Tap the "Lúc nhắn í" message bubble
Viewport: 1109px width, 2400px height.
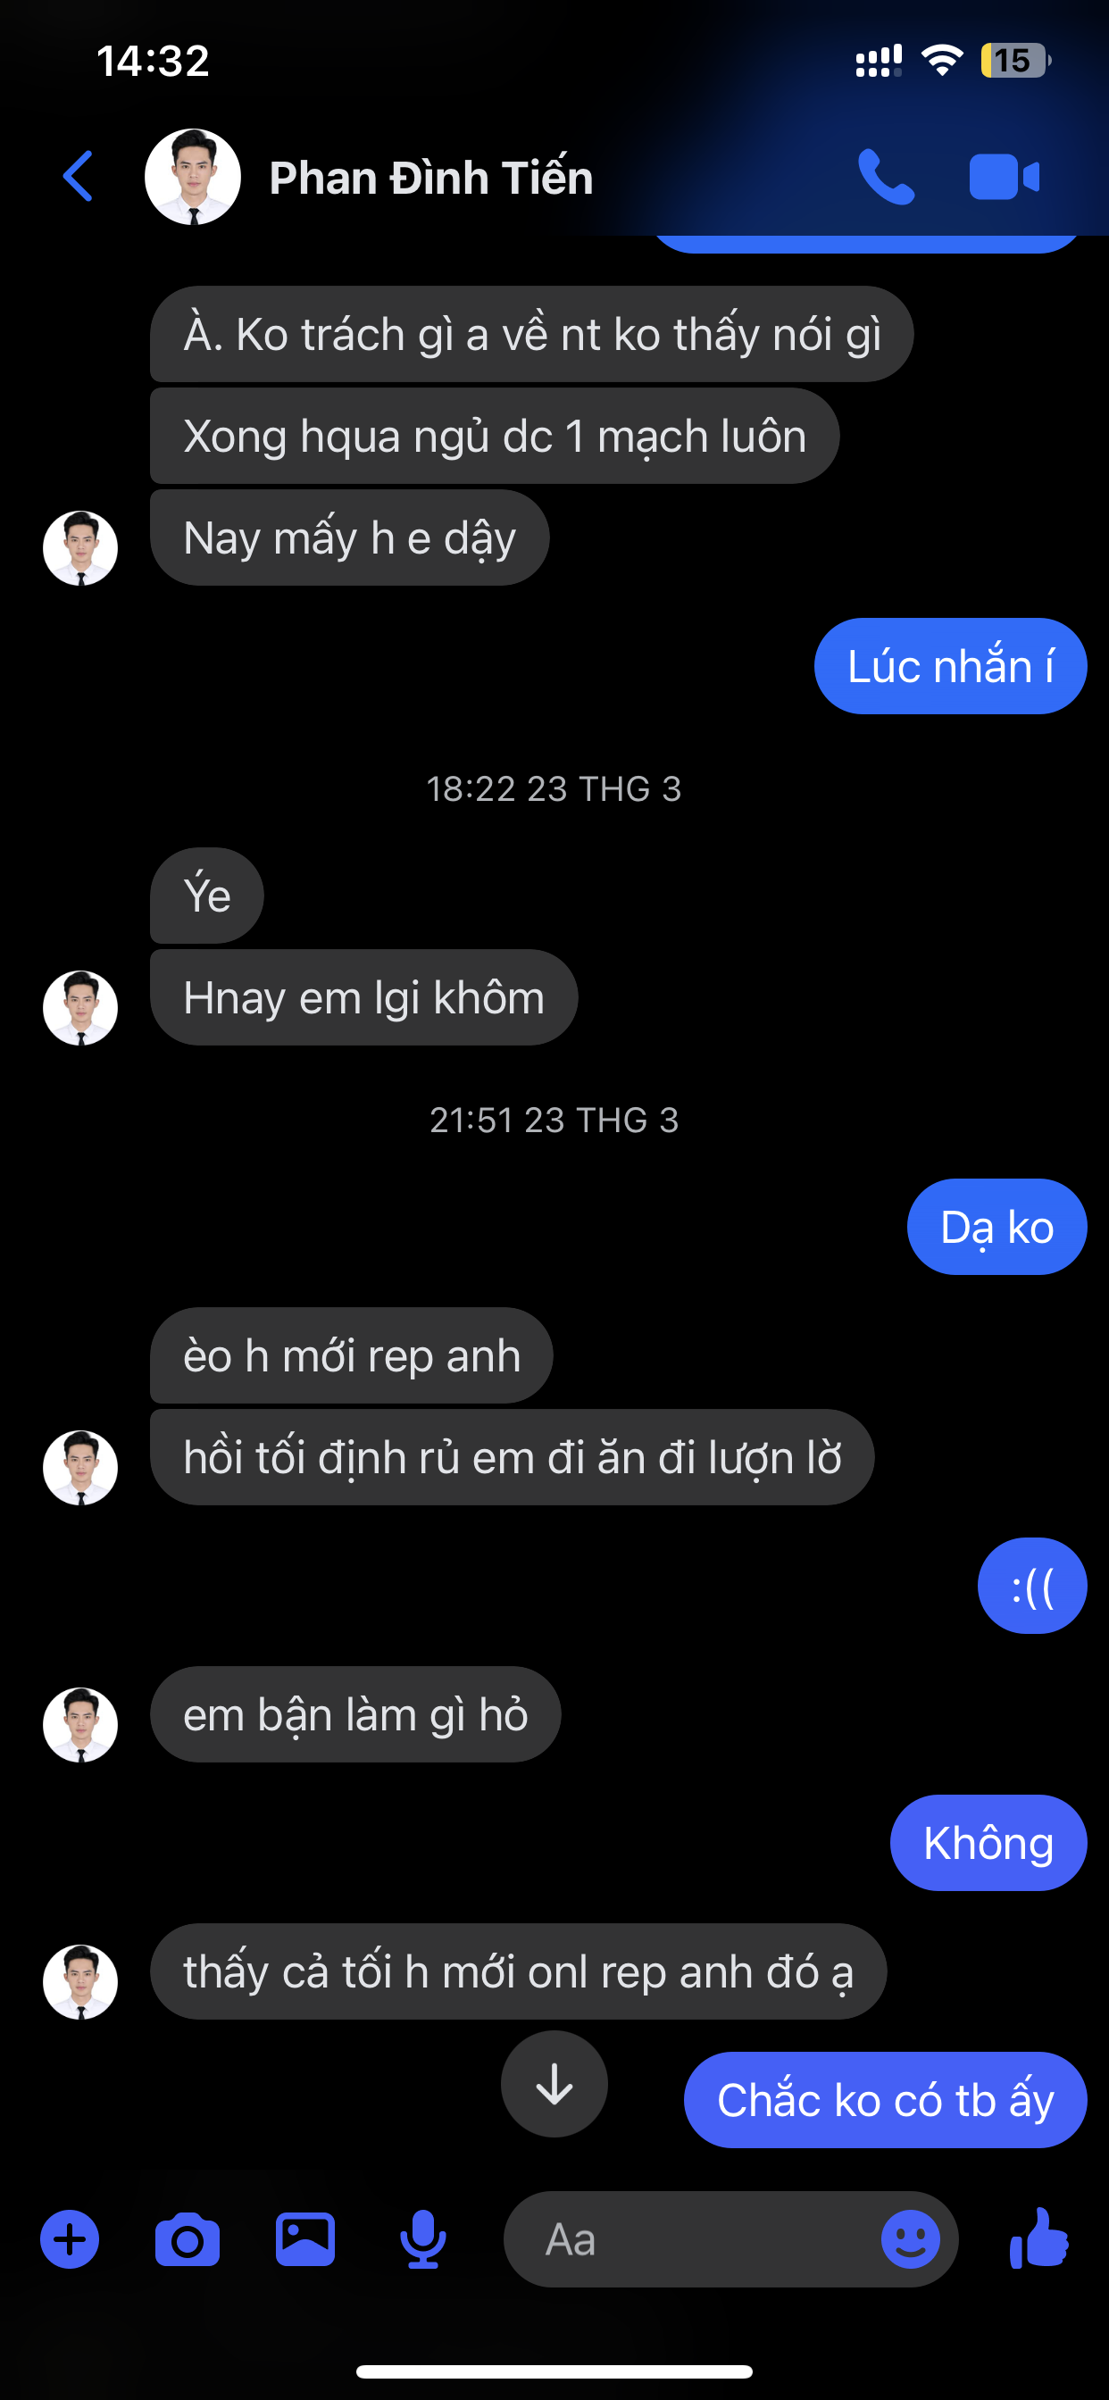tap(950, 666)
